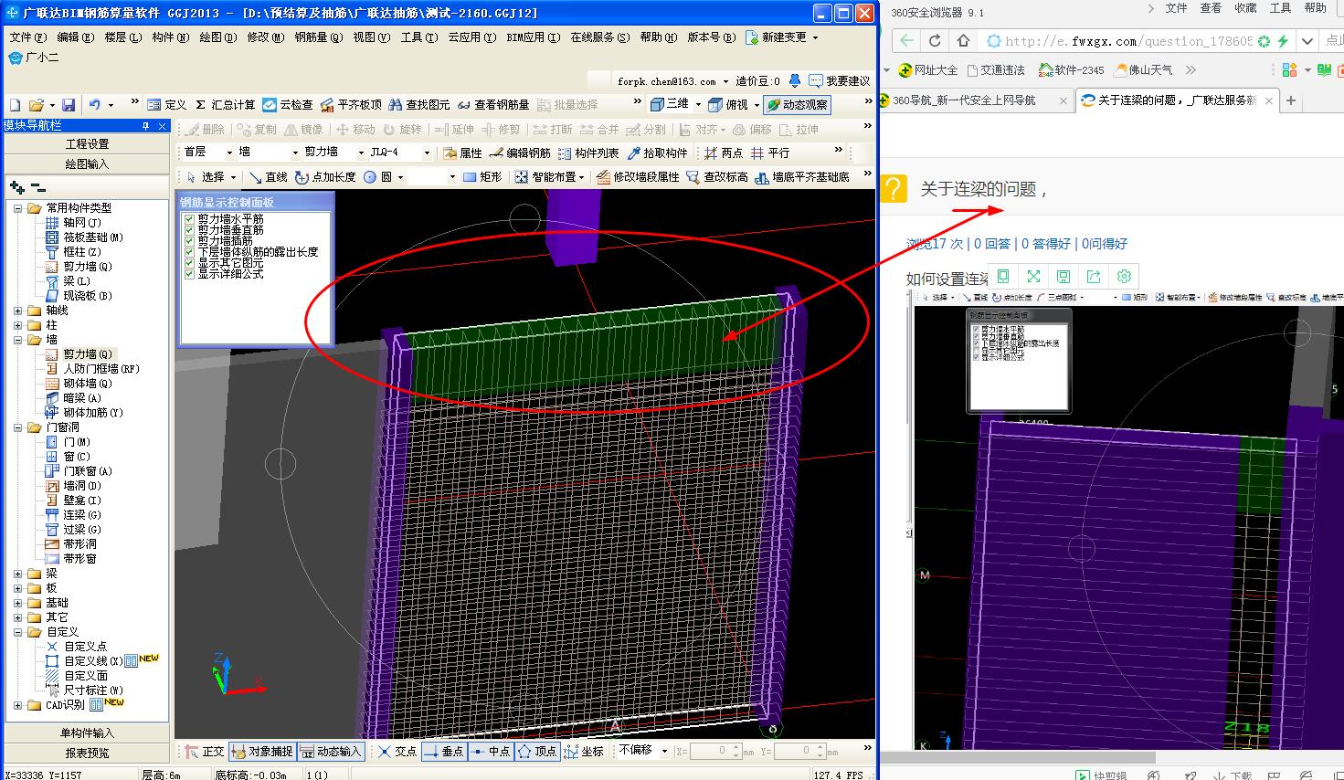Expand 轴线 tree node
The height and width of the screenshot is (780, 1344).
click(17, 311)
